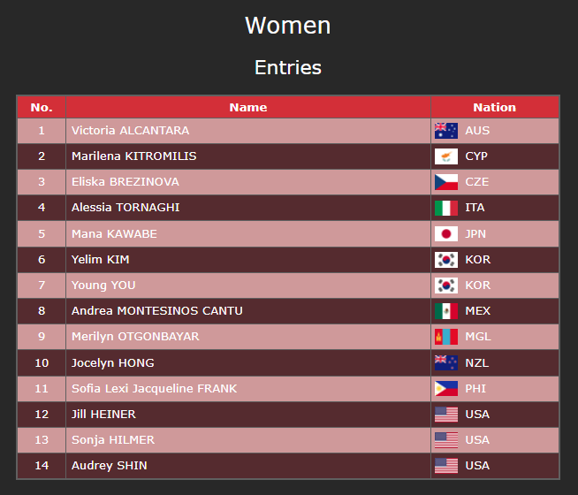Click the Mongolia flag icon
Screen dimensions: 578x495
(445, 337)
